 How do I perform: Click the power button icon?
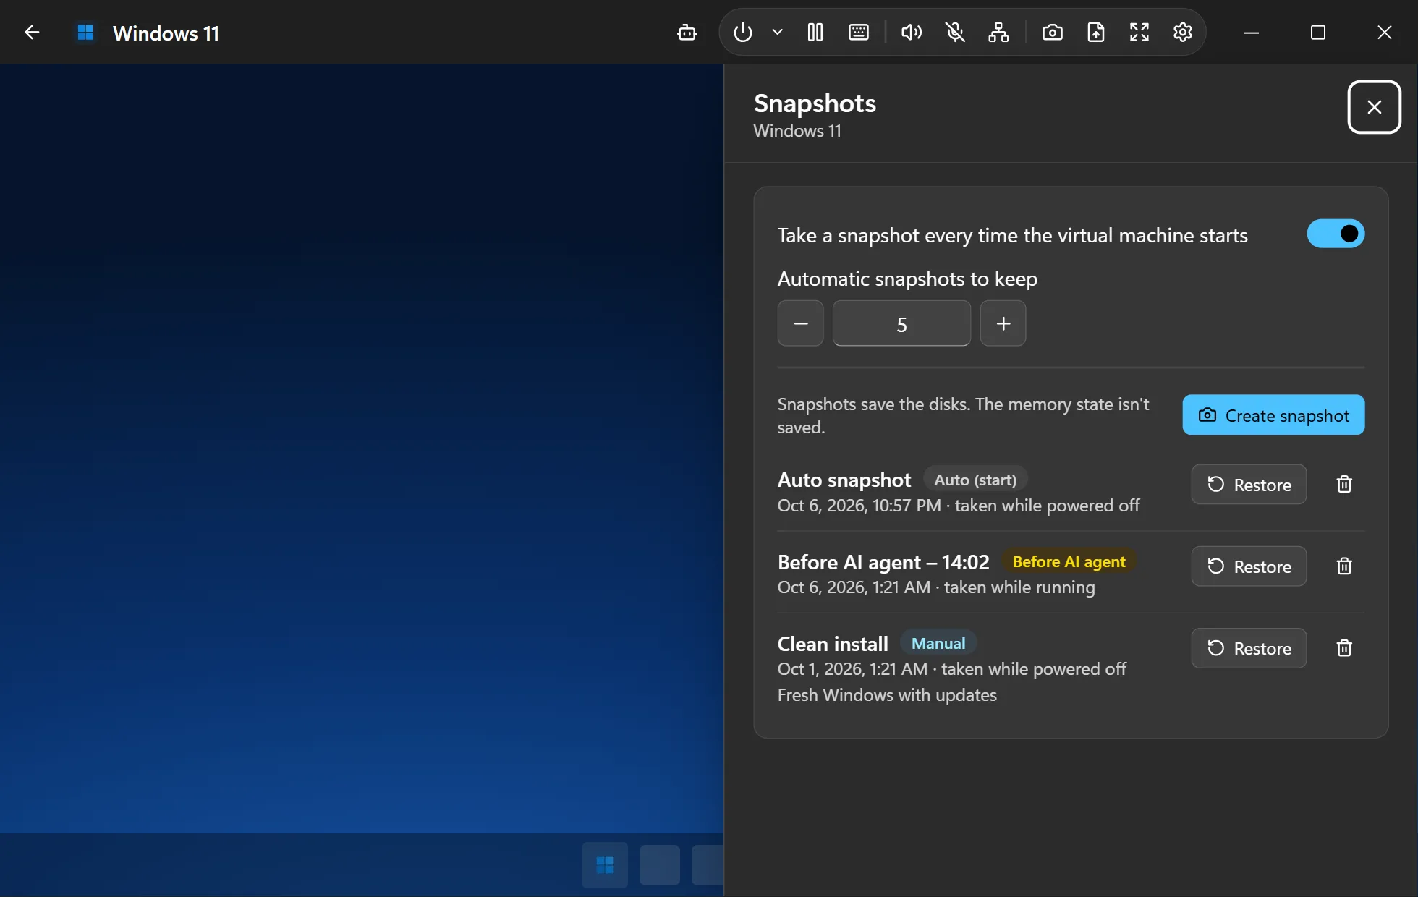743,33
